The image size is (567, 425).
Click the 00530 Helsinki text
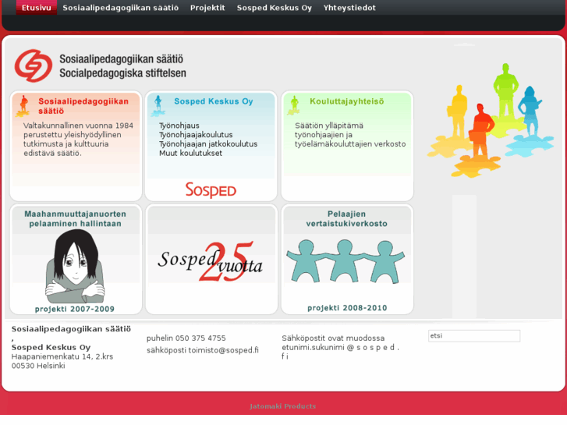pyautogui.click(x=38, y=366)
